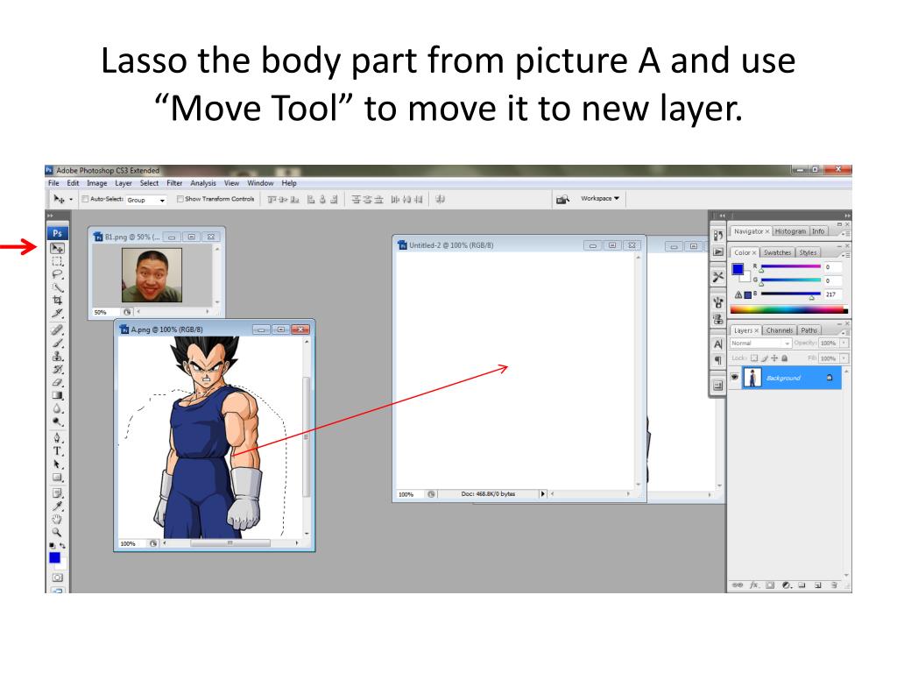Switch to the Paths tab
The height and width of the screenshot is (673, 897).
coord(809,330)
